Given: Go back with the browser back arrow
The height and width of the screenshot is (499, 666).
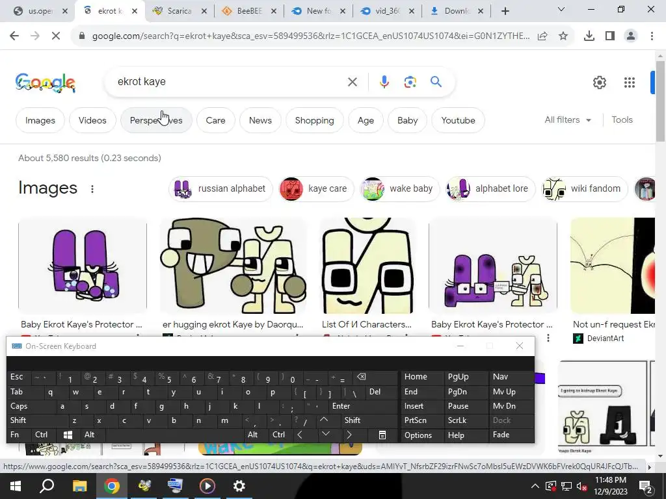Looking at the screenshot, I should tap(14, 36).
